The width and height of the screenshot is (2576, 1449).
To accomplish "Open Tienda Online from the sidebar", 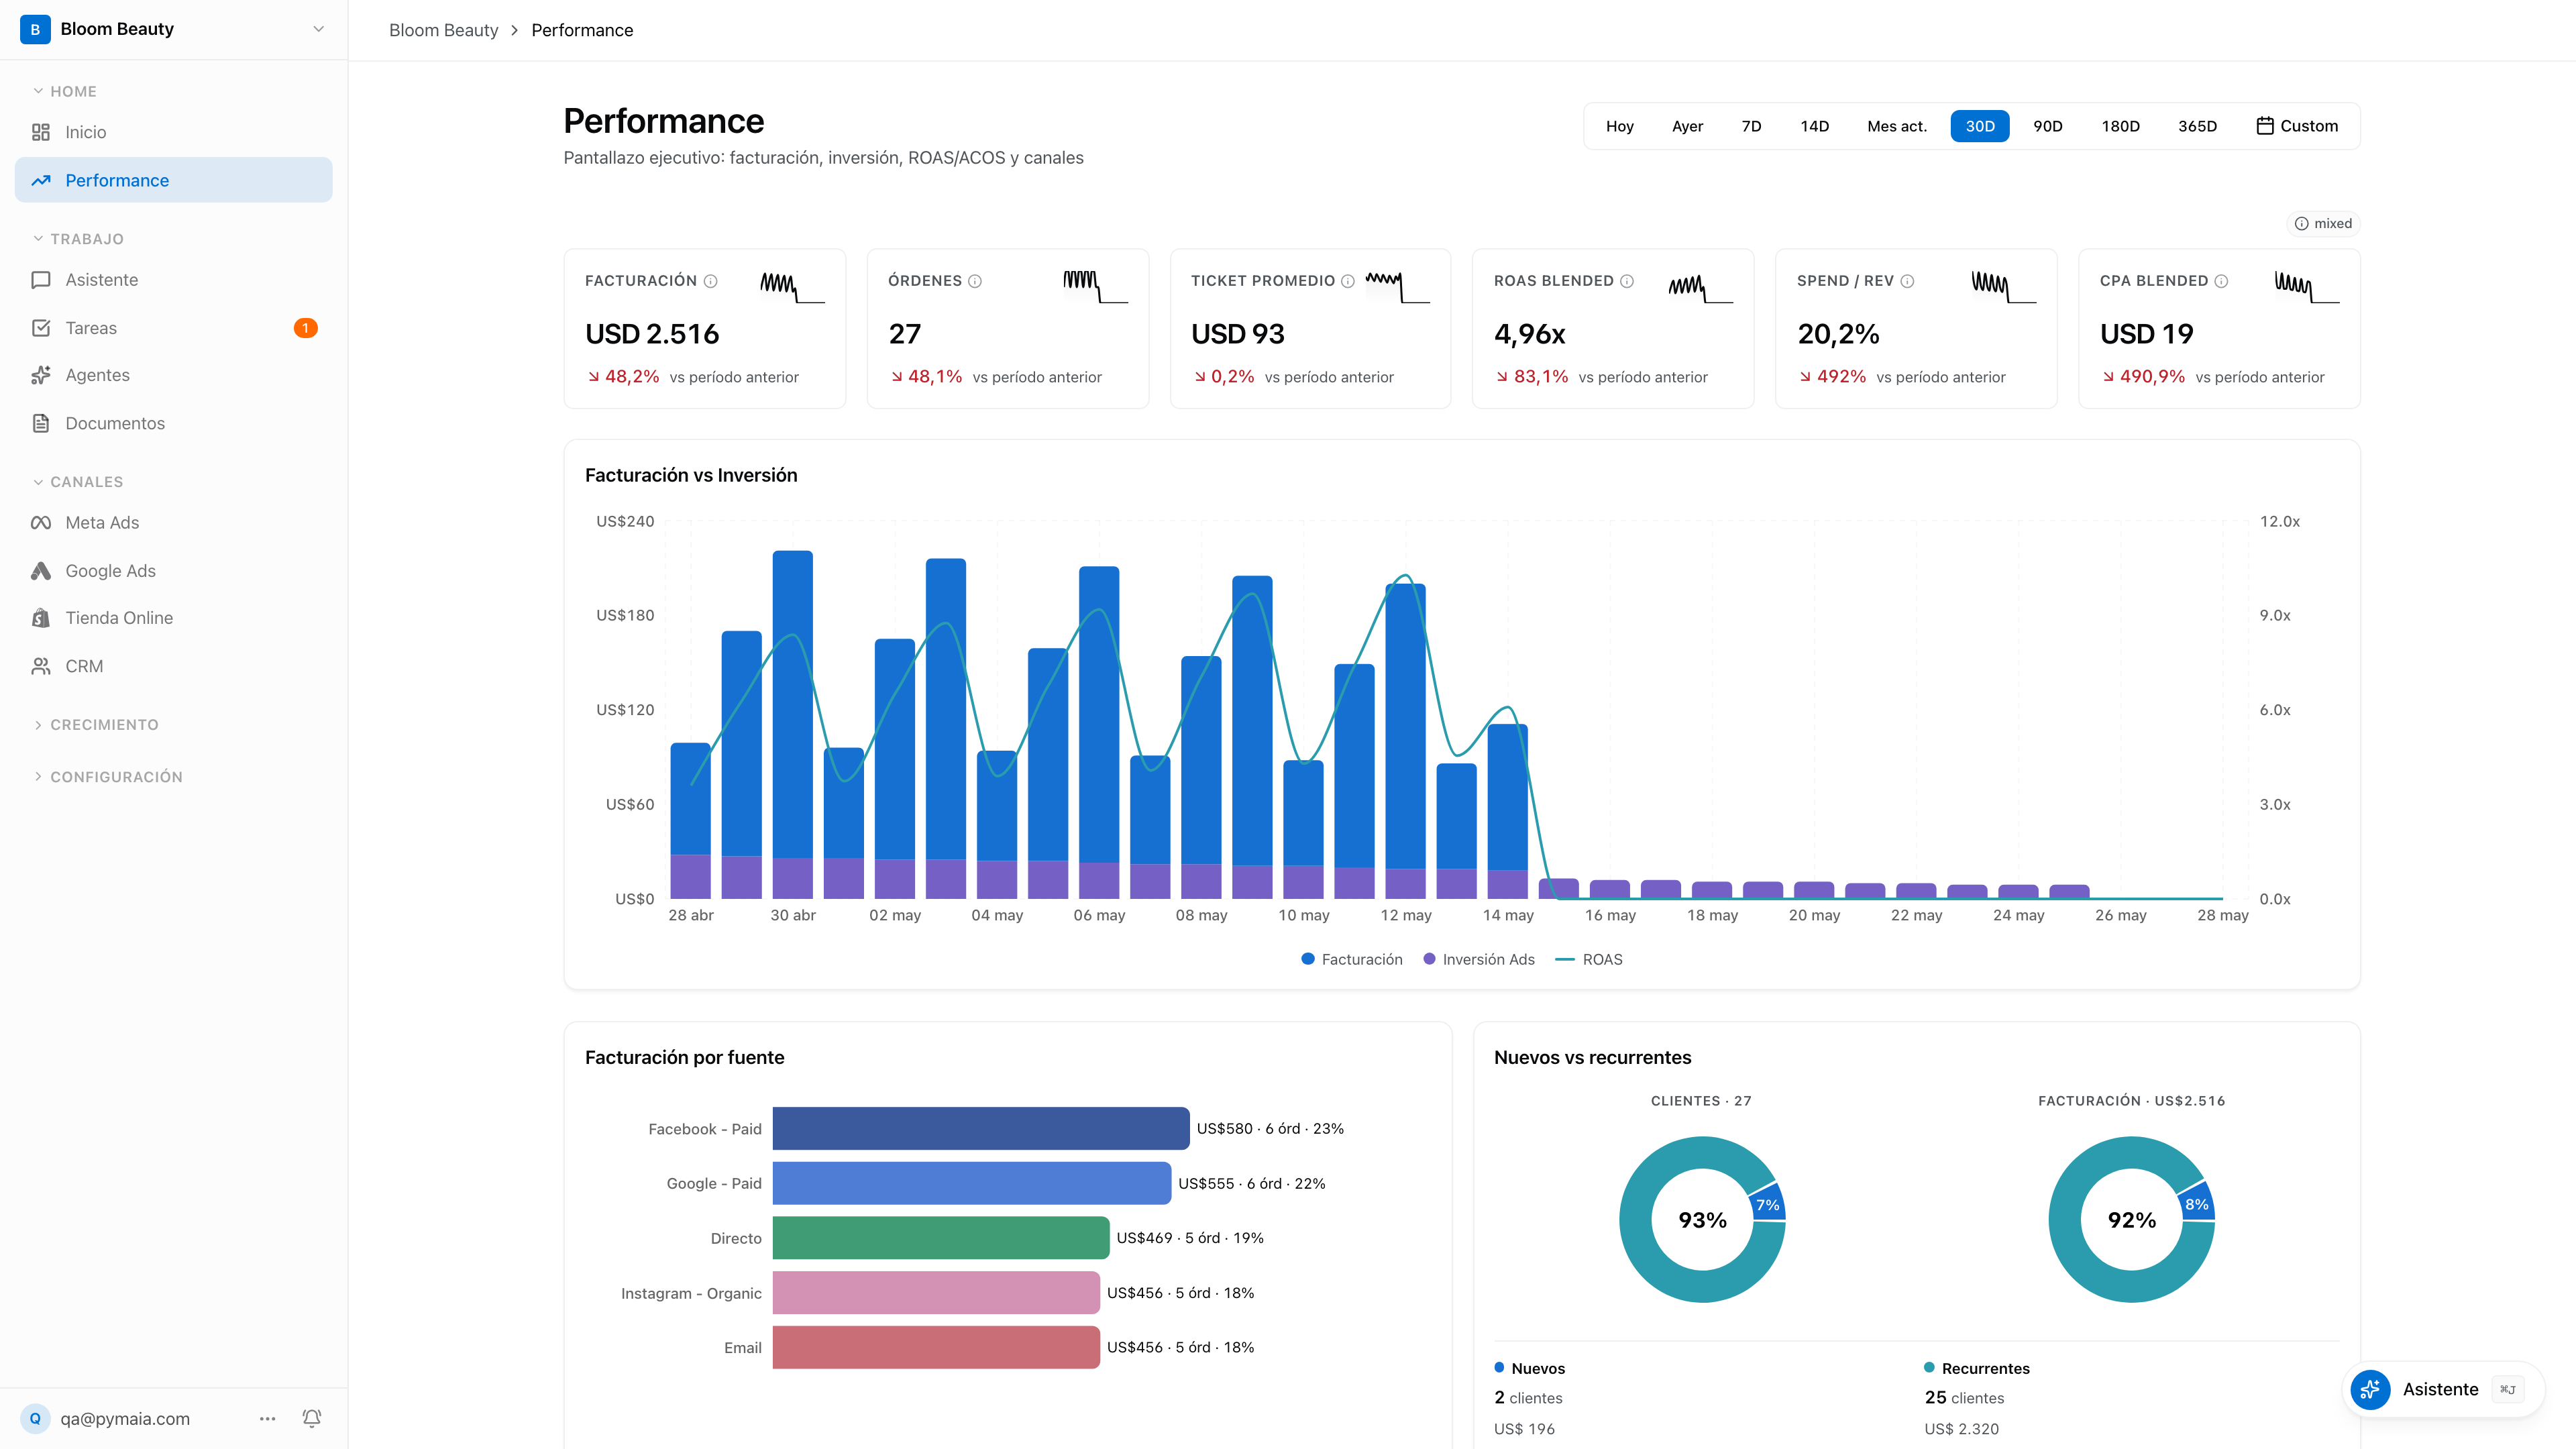I will click(173, 618).
